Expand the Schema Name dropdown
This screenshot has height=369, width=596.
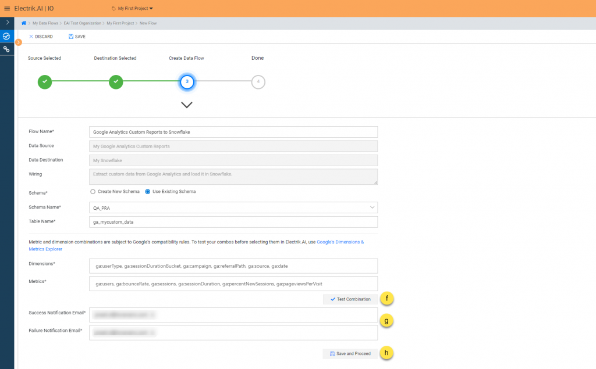(372, 207)
